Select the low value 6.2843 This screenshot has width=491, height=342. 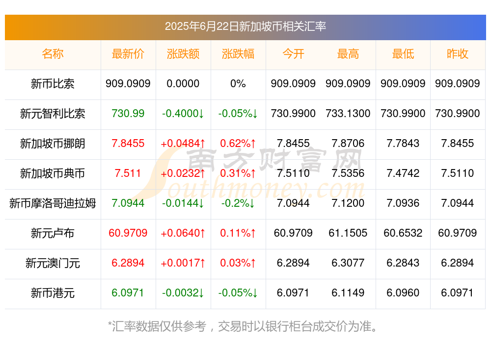(403, 263)
